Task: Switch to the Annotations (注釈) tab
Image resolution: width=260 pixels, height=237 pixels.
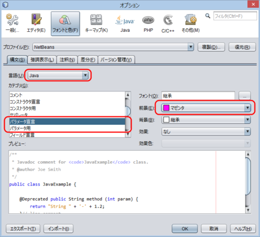Action: pyautogui.click(x=67, y=60)
